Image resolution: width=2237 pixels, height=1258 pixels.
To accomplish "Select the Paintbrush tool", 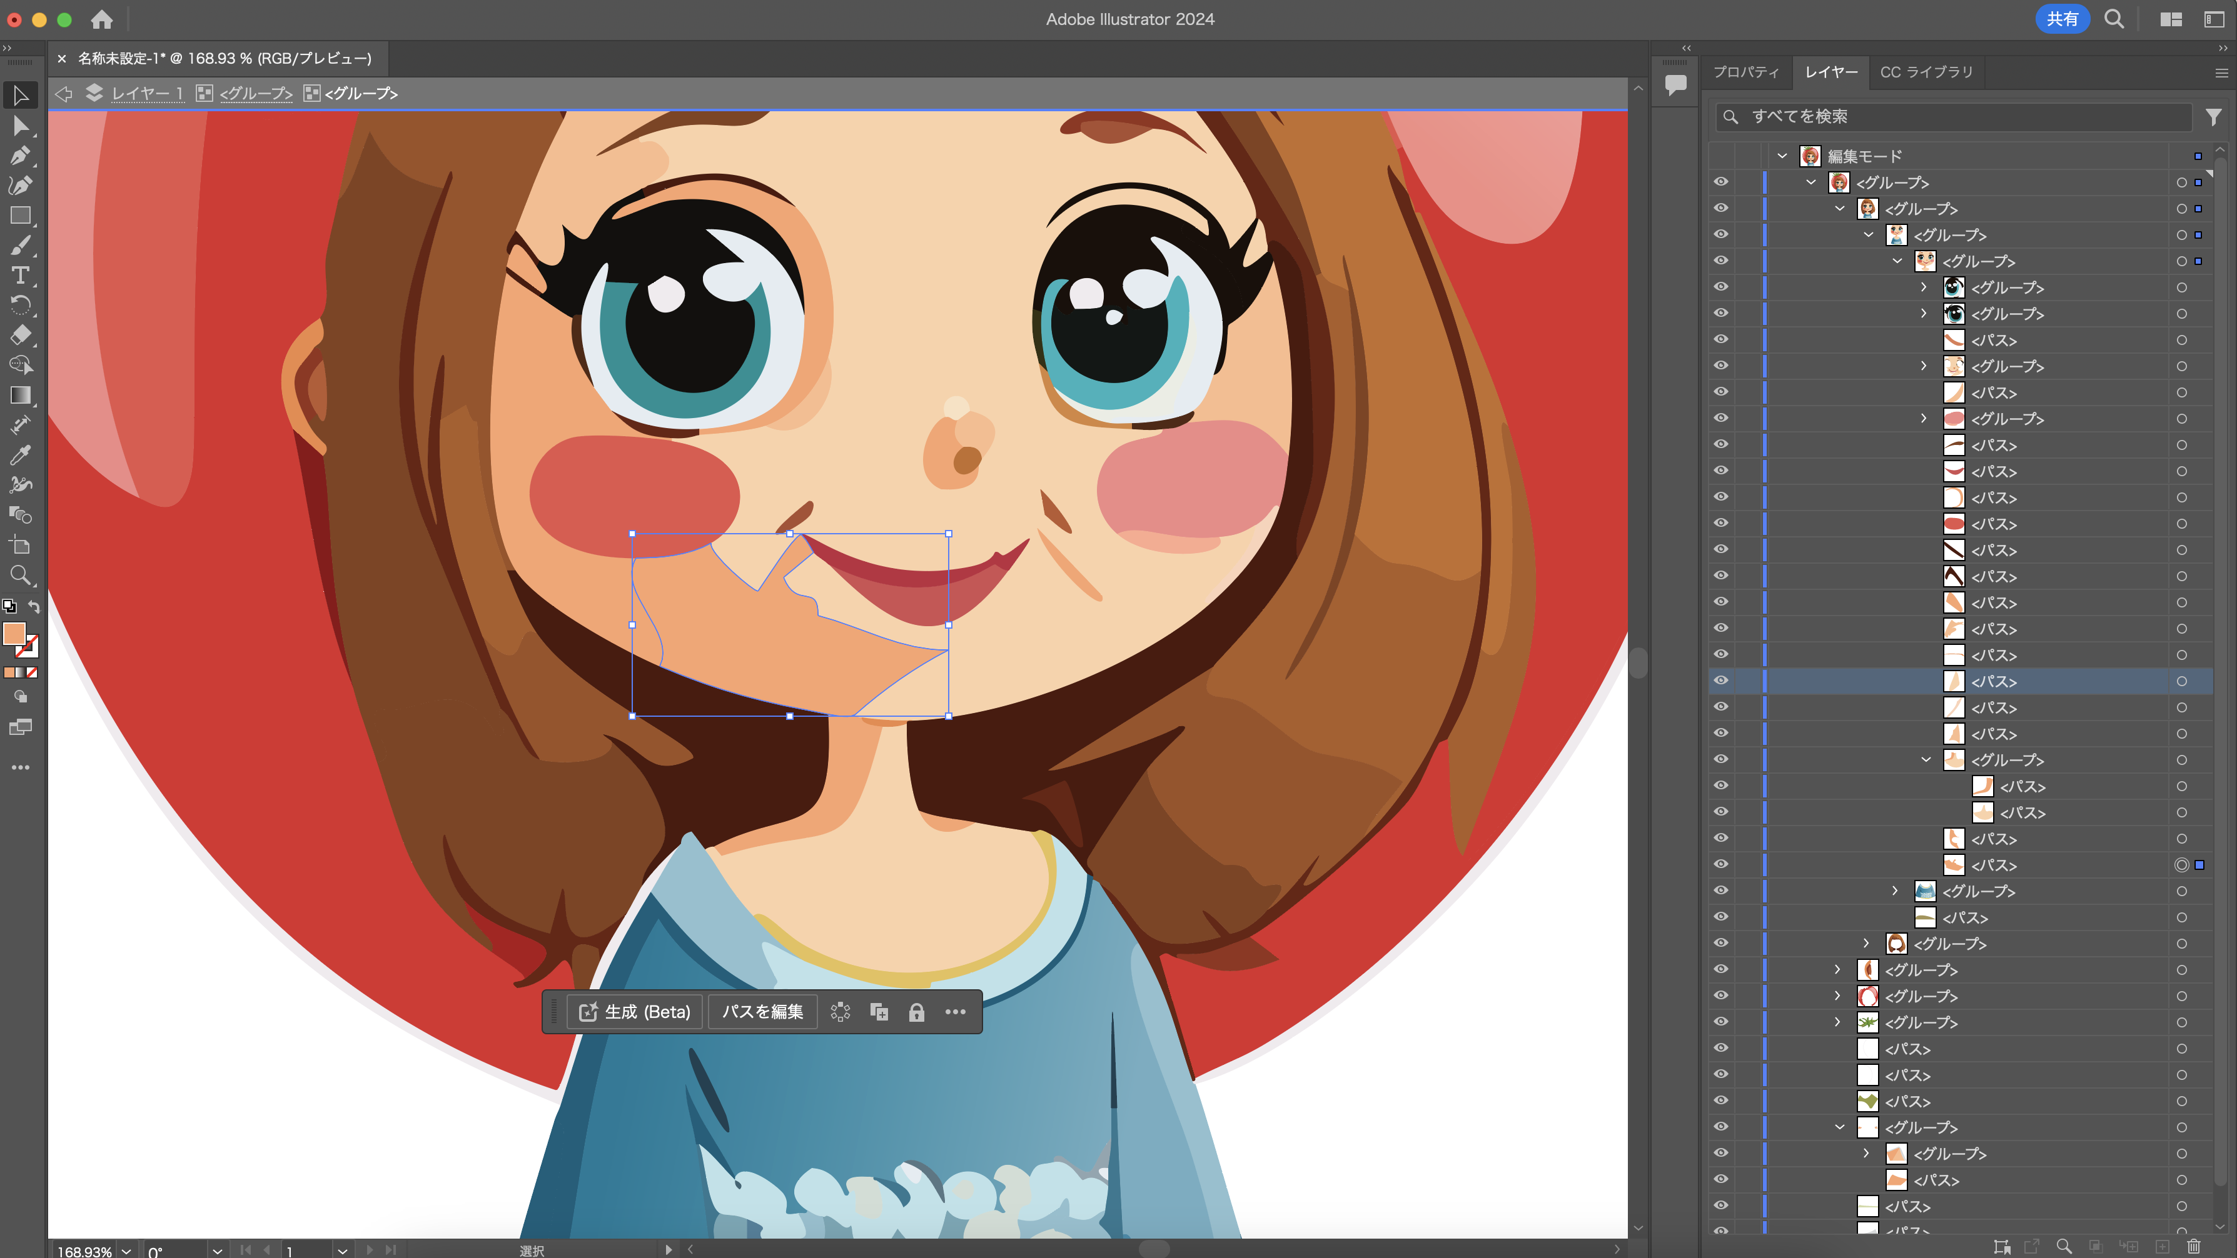I will (20, 246).
